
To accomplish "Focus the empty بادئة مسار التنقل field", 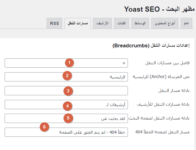I will [66, 91].
